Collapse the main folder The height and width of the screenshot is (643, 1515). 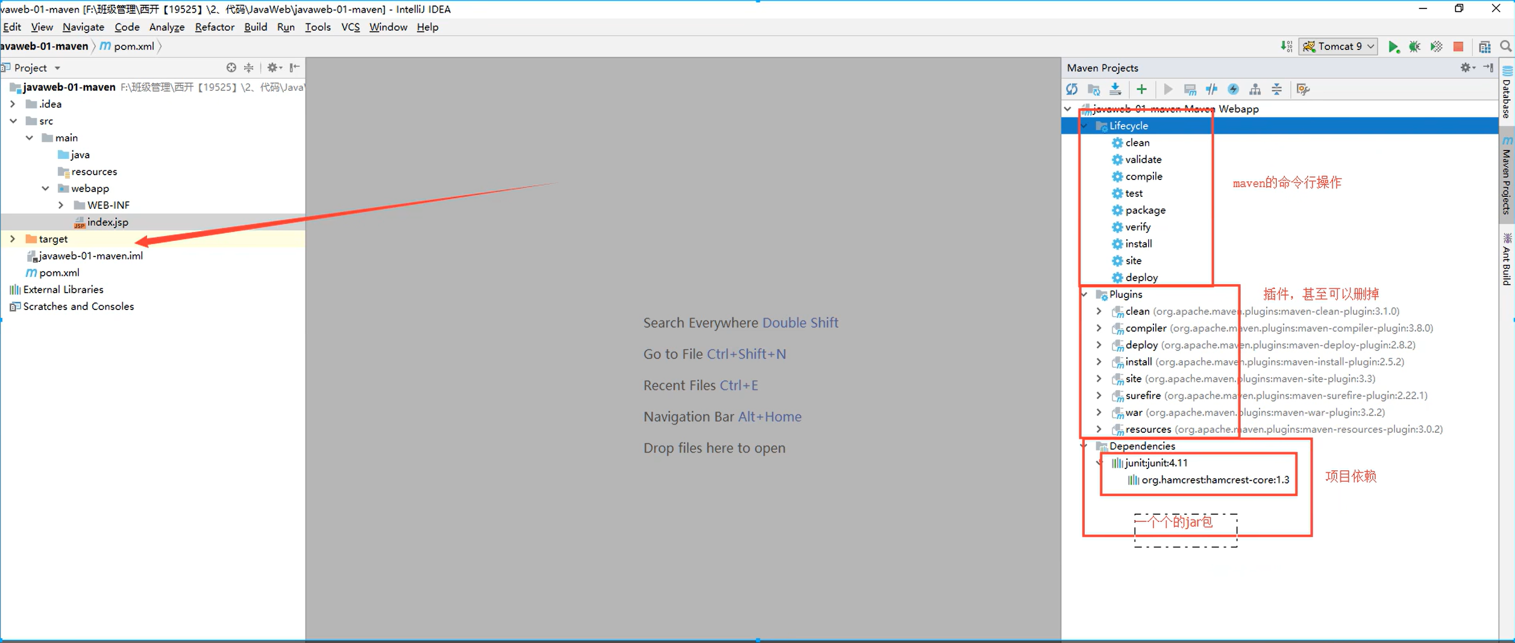[x=29, y=137]
